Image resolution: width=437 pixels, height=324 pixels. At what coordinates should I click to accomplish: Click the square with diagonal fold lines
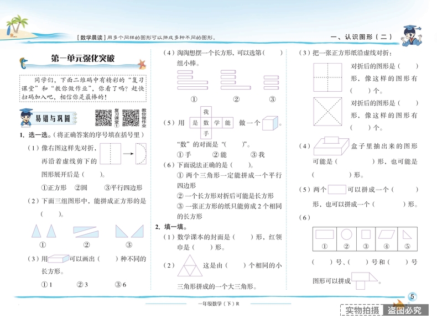327,112
